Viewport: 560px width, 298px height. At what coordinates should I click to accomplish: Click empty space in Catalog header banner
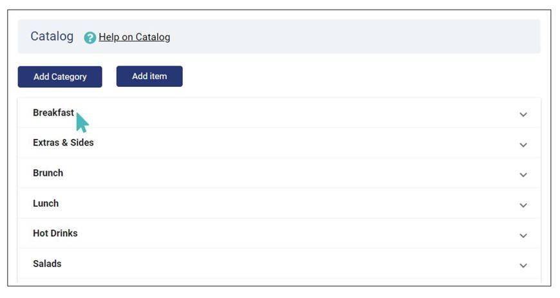[357, 37]
